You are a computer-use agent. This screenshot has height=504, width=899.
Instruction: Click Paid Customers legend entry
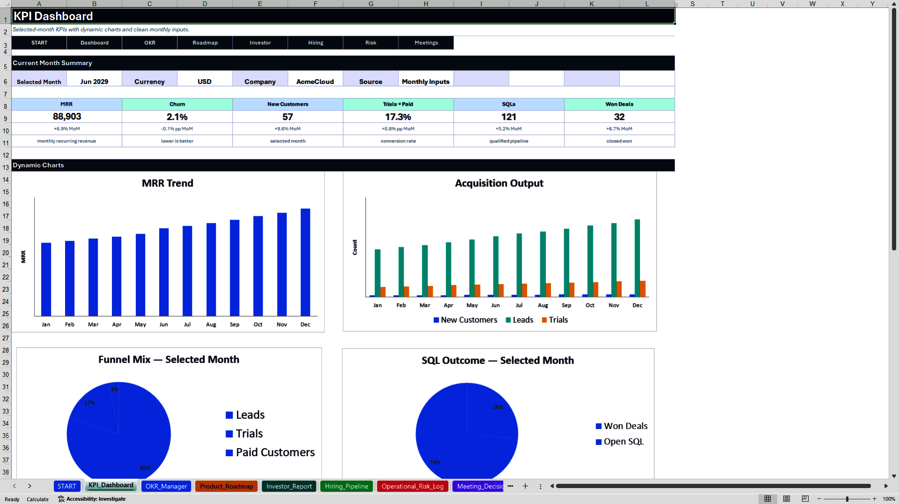click(270, 452)
